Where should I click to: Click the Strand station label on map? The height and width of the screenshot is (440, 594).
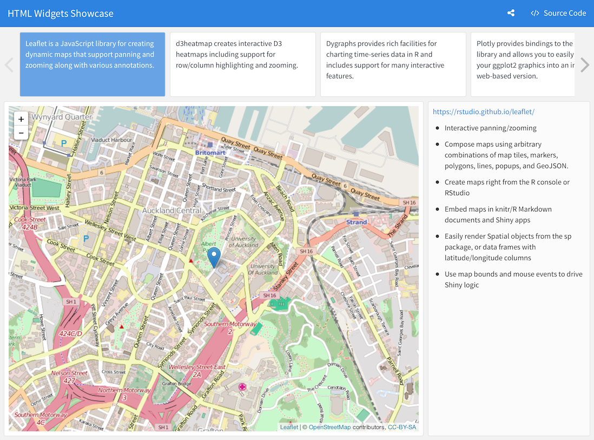(x=357, y=222)
